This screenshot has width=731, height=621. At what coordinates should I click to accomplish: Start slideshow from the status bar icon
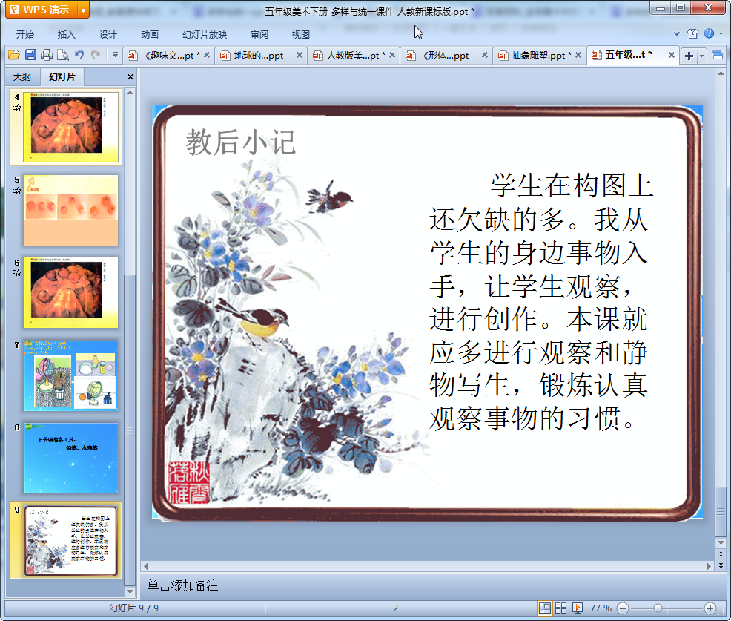pyautogui.click(x=577, y=608)
